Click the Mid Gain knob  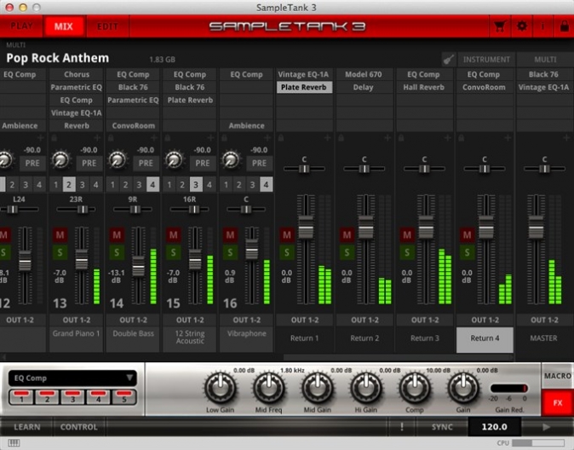point(318,388)
